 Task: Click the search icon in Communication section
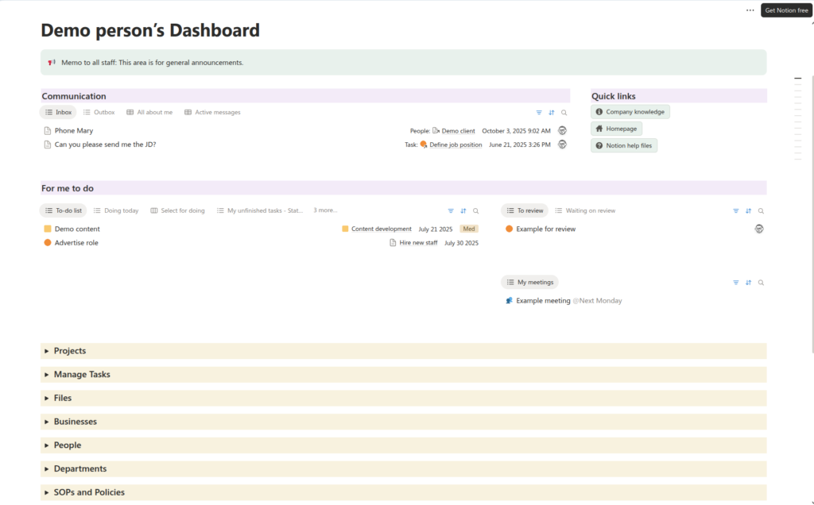click(564, 113)
